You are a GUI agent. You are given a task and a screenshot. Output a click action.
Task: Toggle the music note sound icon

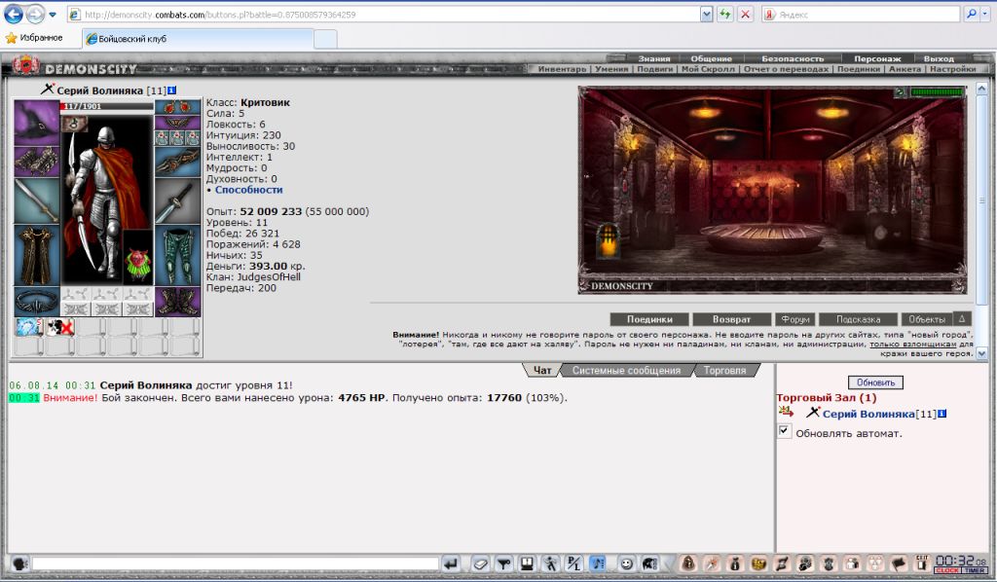click(598, 564)
